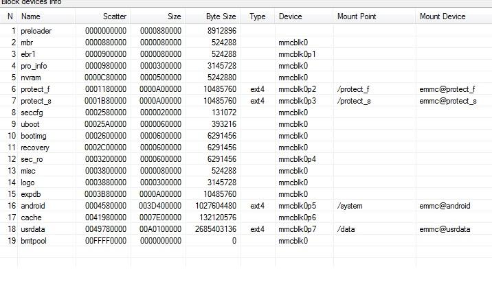Sort by the Name column header

(47, 16)
